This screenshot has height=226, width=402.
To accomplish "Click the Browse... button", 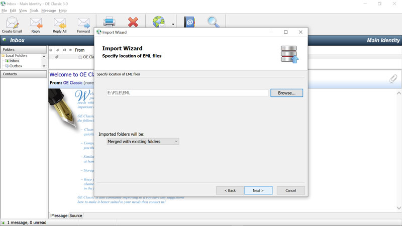I will point(286,93).
